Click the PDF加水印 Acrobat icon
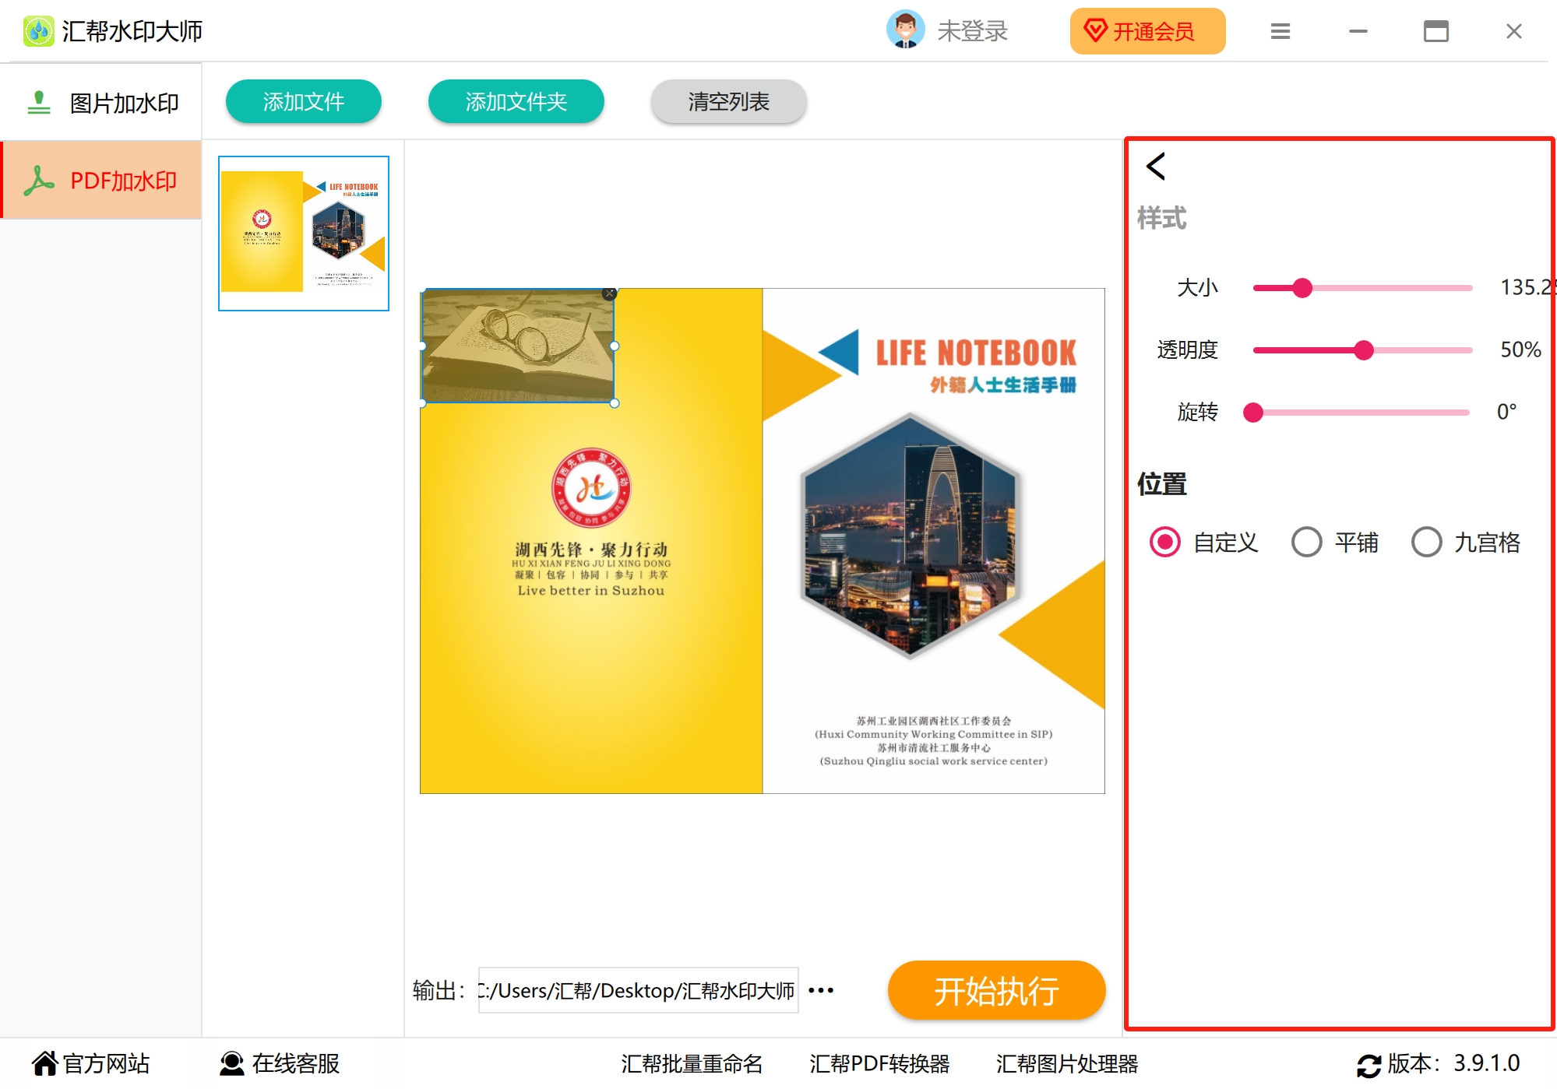The height and width of the screenshot is (1089, 1557). click(x=38, y=181)
